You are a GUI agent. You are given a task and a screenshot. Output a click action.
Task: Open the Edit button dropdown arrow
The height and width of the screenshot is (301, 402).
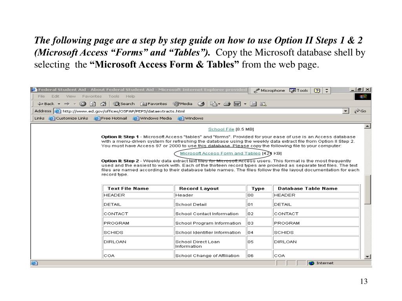(x=245, y=104)
